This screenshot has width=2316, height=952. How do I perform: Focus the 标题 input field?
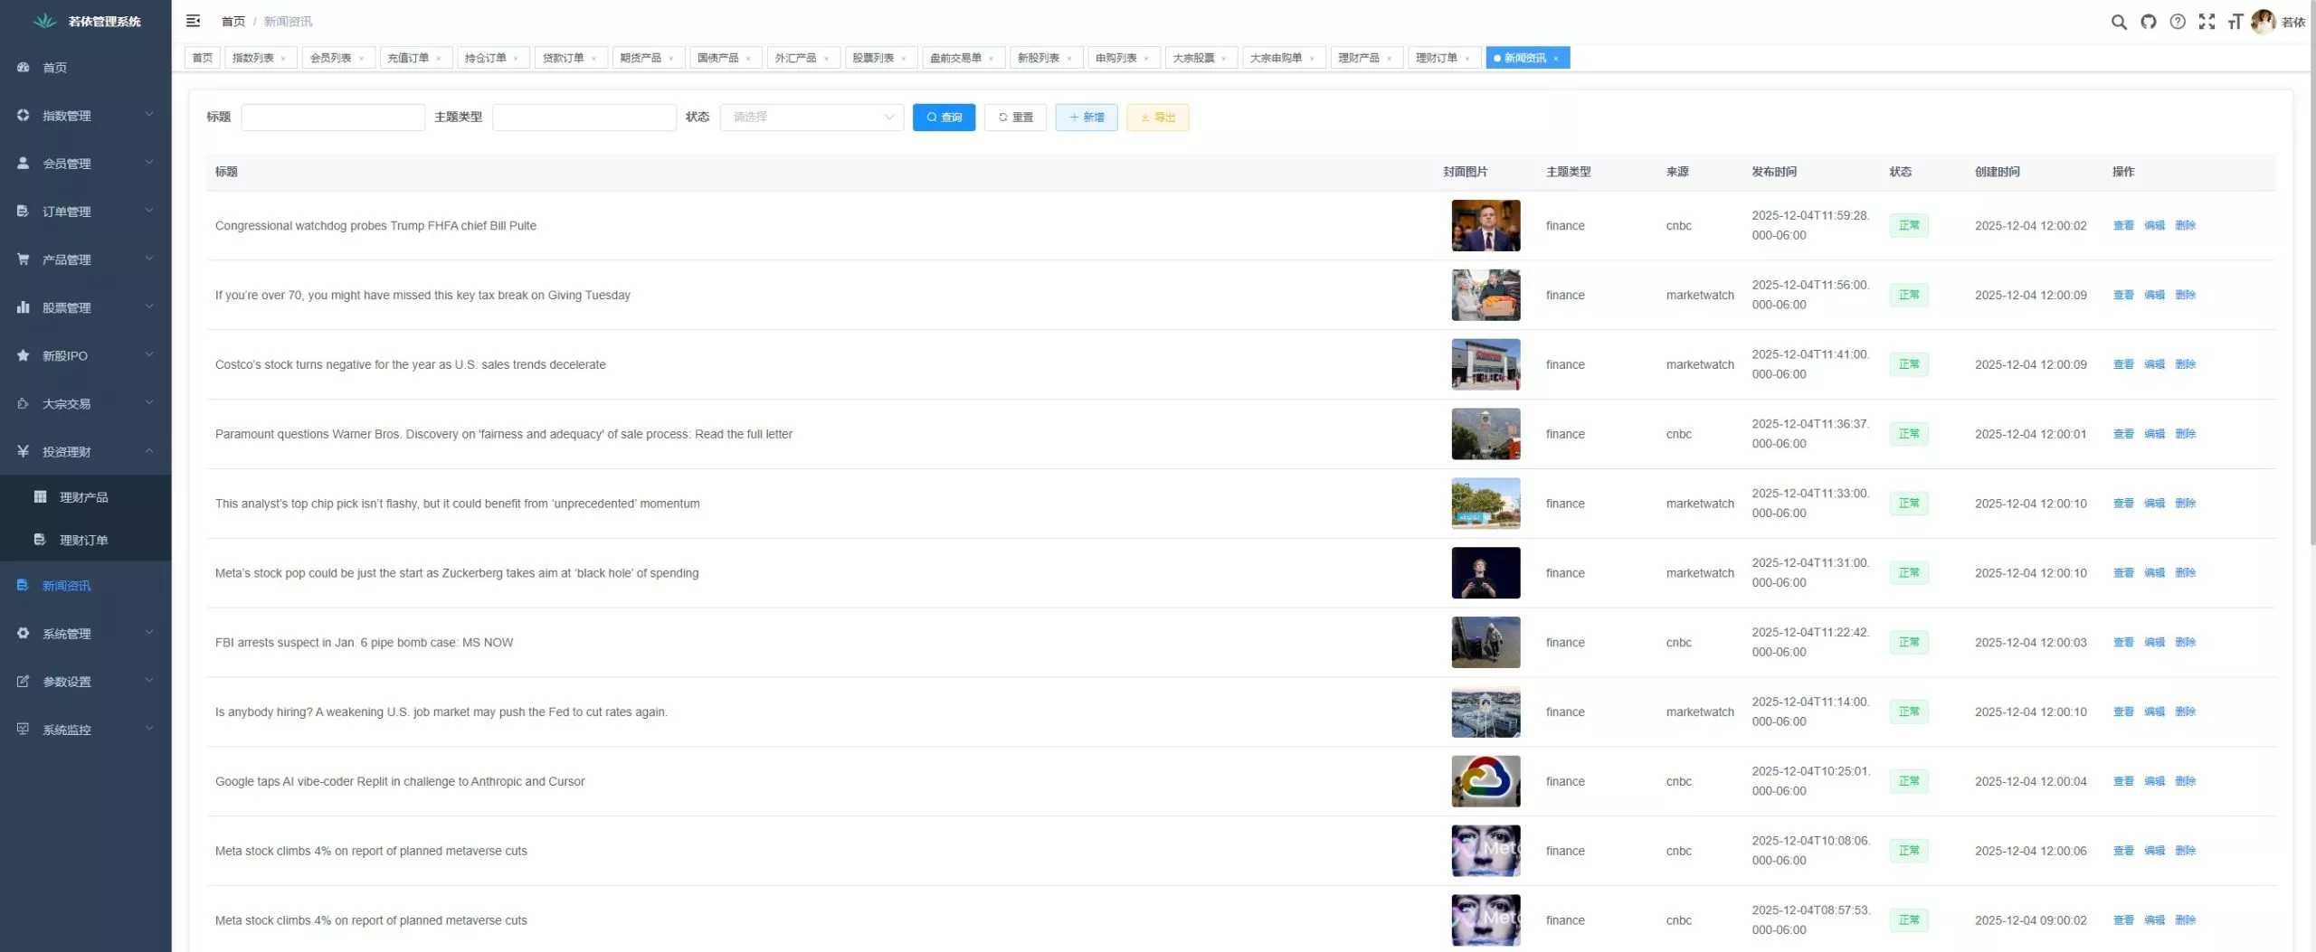pos(333,118)
